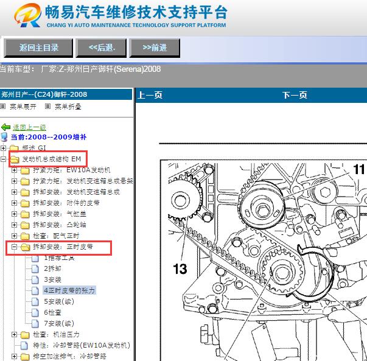Open 特性: 冷却管路(EW10A发动机) page
Viewport: 367px width, 361px height.
point(82,345)
